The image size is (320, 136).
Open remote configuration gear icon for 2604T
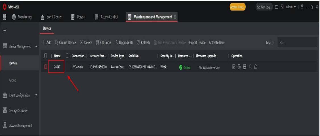pyautogui.click(x=239, y=68)
